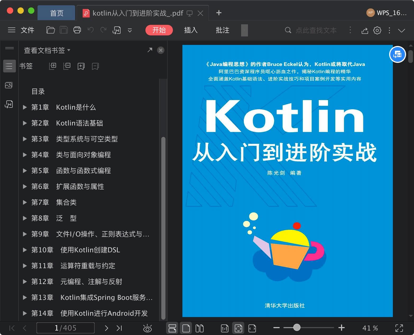Toggle eye protection mode icon
414x335 pixels.
(x=148, y=328)
